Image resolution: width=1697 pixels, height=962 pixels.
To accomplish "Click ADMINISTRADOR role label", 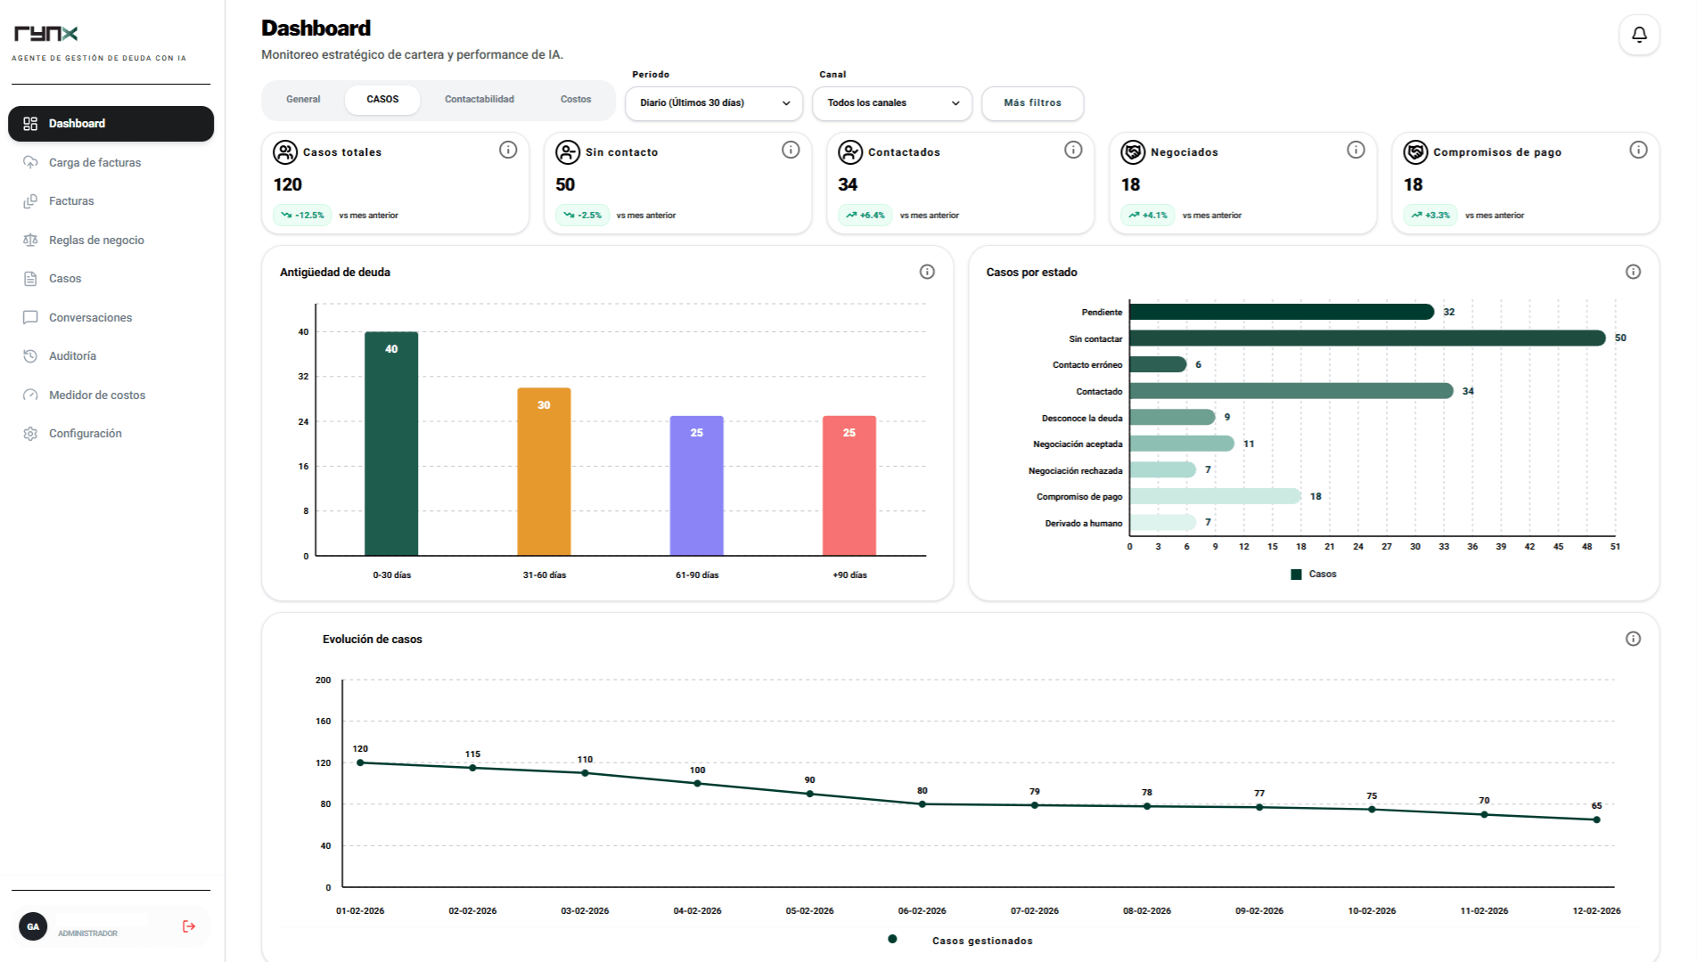I will (x=87, y=933).
